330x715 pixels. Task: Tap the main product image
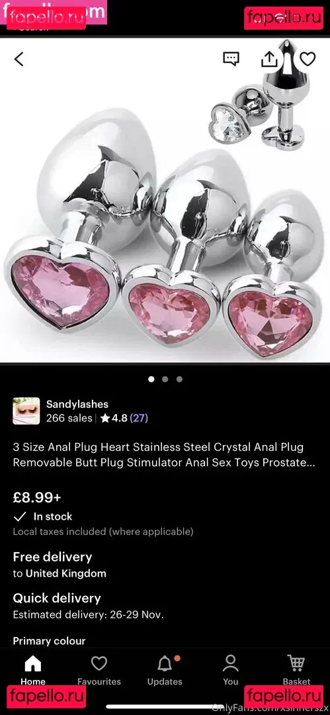coord(165,201)
